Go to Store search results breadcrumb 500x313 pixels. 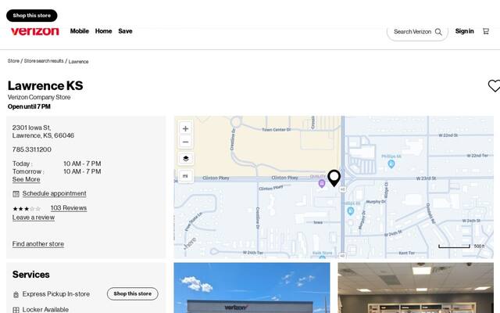pyautogui.click(x=44, y=61)
